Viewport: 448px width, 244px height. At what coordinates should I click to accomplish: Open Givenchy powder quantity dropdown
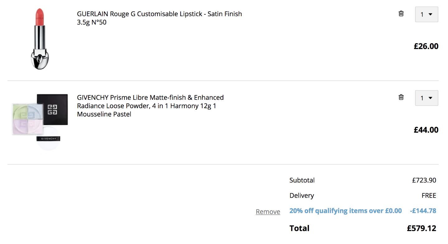pyautogui.click(x=427, y=98)
